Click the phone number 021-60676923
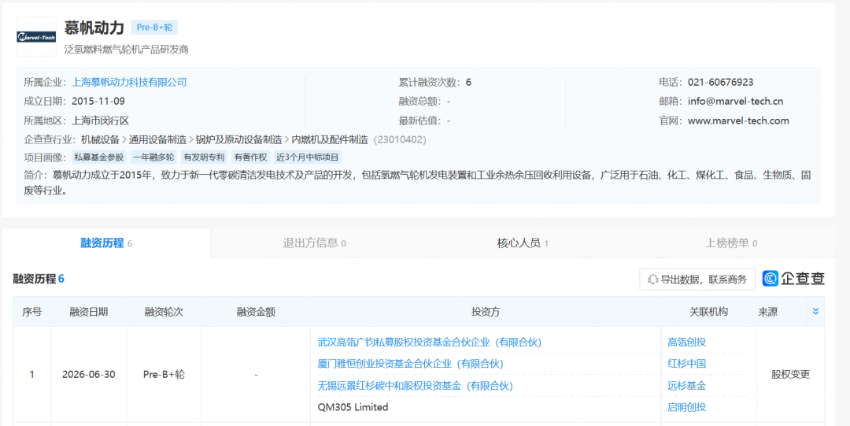Image resolution: width=850 pixels, height=426 pixels. pyautogui.click(x=720, y=83)
